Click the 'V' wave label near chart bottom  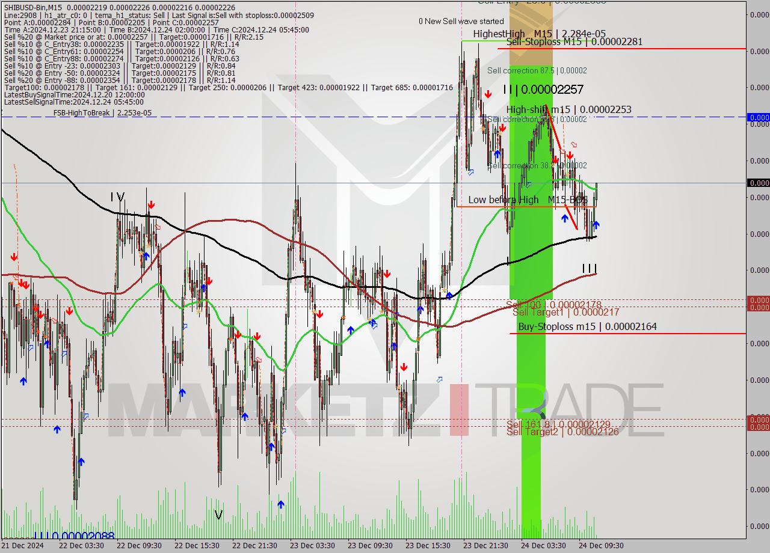coord(218,515)
